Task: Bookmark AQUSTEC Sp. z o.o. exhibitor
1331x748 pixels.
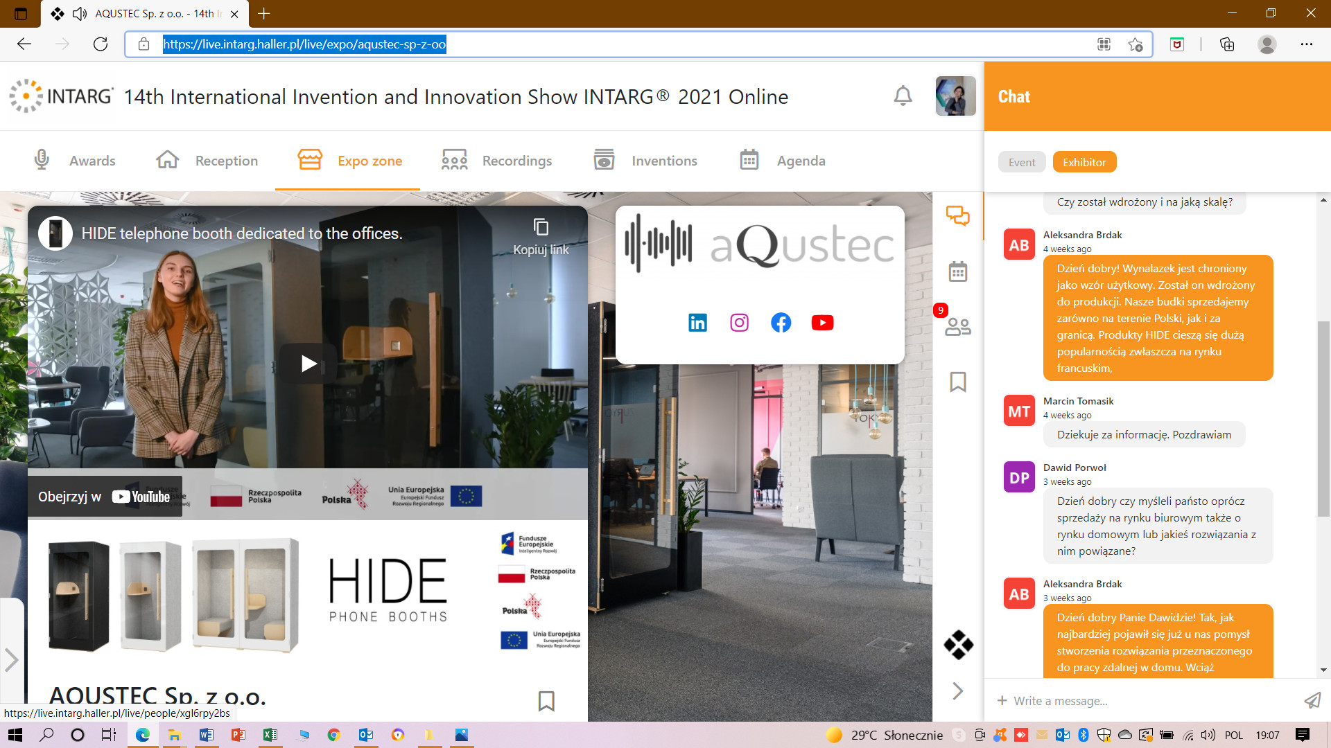Action: tap(546, 701)
